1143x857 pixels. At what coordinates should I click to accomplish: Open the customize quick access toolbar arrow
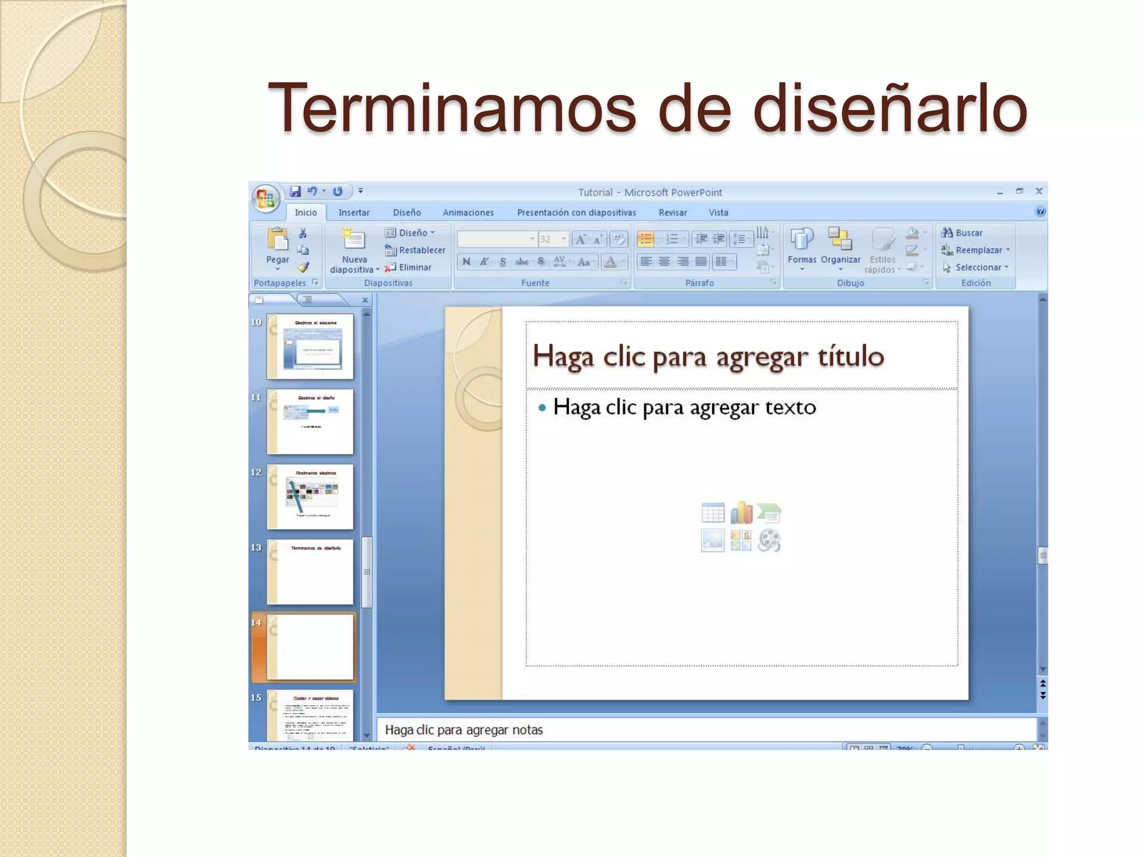[361, 191]
